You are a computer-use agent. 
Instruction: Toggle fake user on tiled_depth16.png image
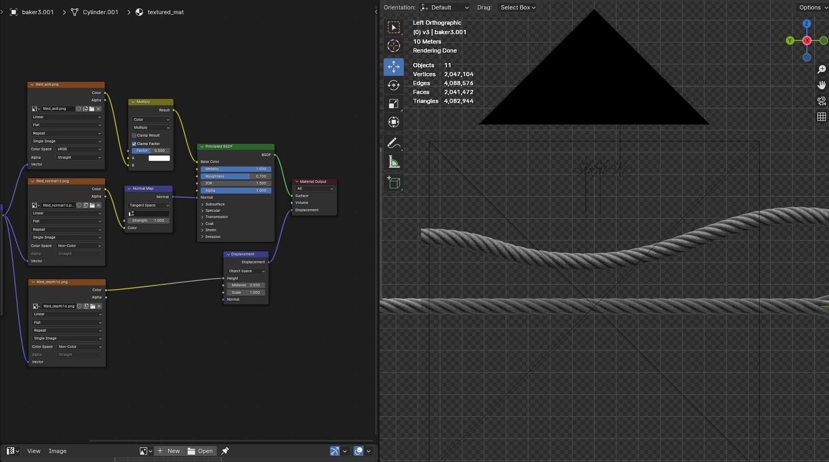(x=79, y=306)
